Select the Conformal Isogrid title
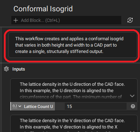 coord(43,9)
